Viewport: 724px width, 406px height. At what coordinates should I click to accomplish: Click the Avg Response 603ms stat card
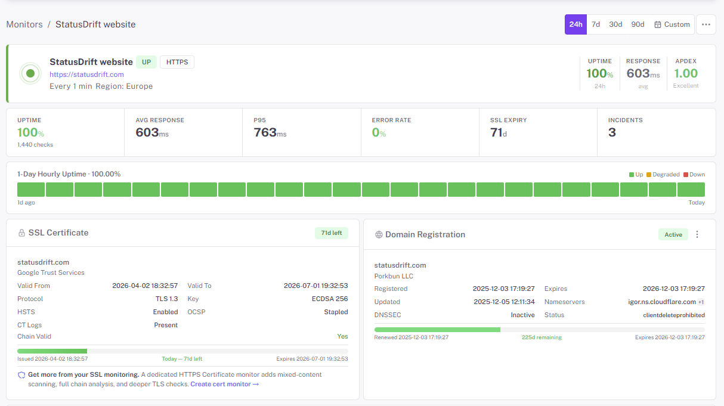point(184,132)
